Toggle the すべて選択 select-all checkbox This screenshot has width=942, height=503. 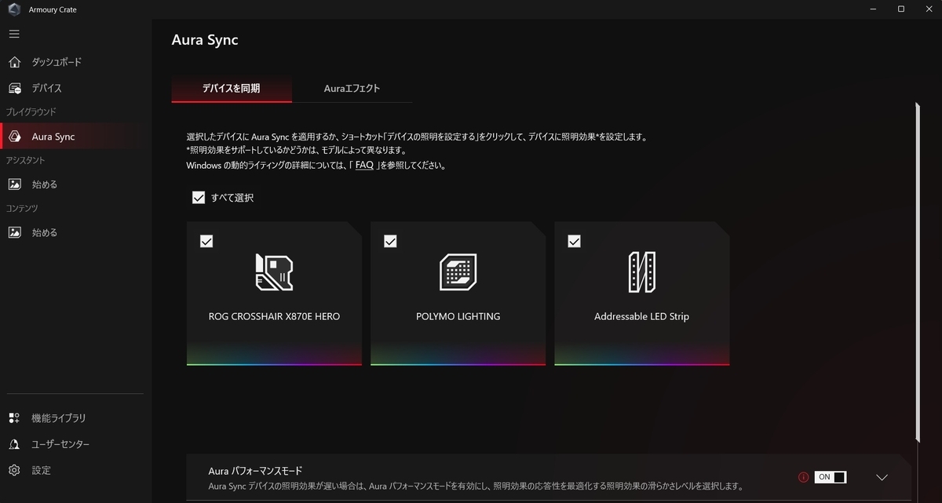coord(199,198)
